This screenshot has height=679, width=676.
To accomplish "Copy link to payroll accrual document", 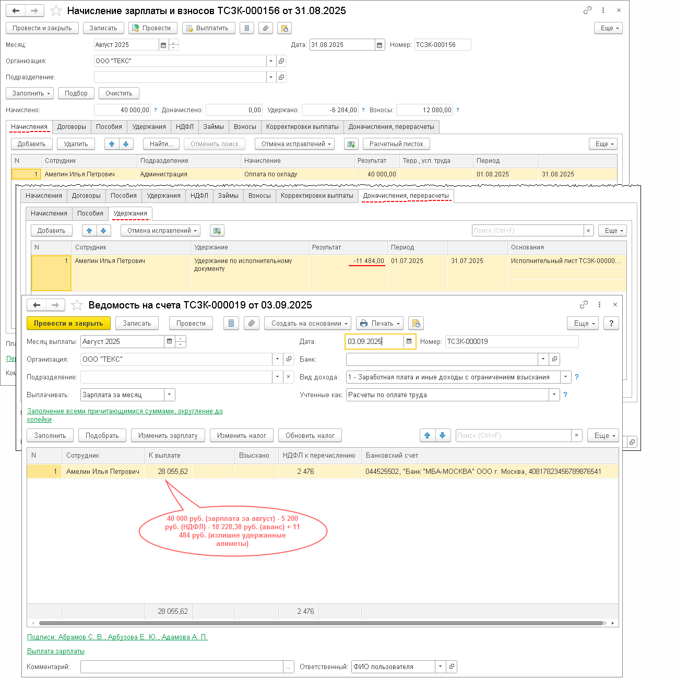I will pyautogui.click(x=587, y=10).
